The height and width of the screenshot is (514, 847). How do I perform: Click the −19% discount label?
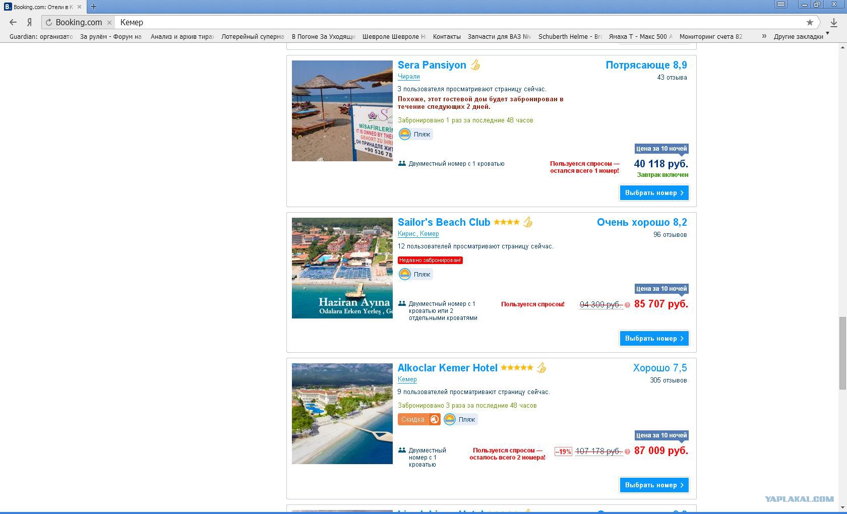tap(563, 452)
